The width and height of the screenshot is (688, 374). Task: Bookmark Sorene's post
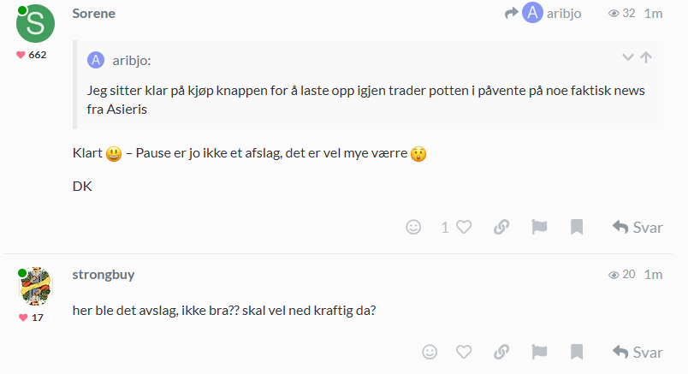pos(577,227)
